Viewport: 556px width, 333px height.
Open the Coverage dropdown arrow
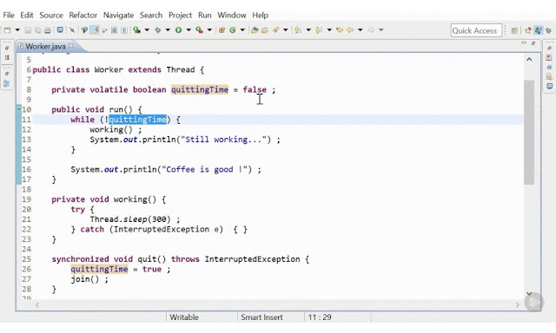pyautogui.click(x=147, y=29)
